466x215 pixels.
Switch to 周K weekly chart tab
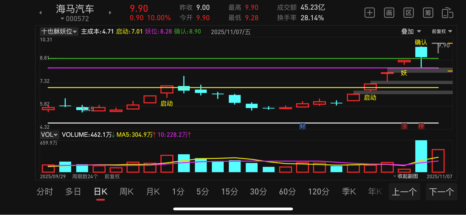coord(127,192)
